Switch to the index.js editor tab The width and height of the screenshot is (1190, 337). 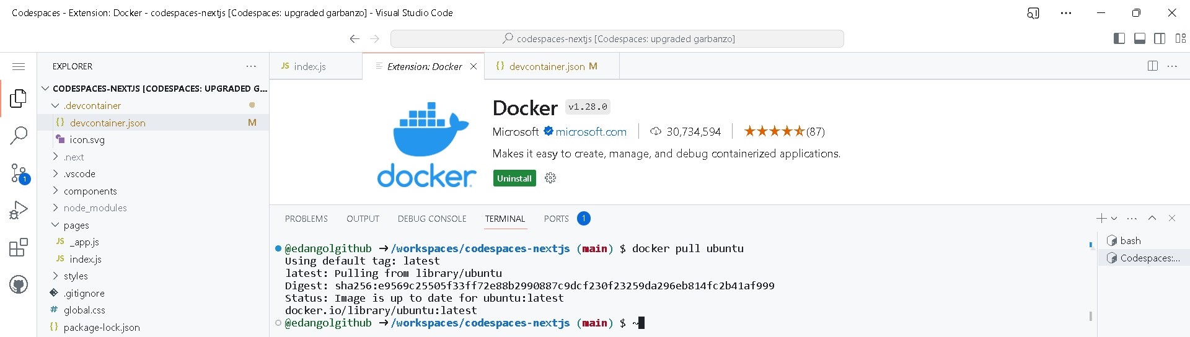[315, 66]
